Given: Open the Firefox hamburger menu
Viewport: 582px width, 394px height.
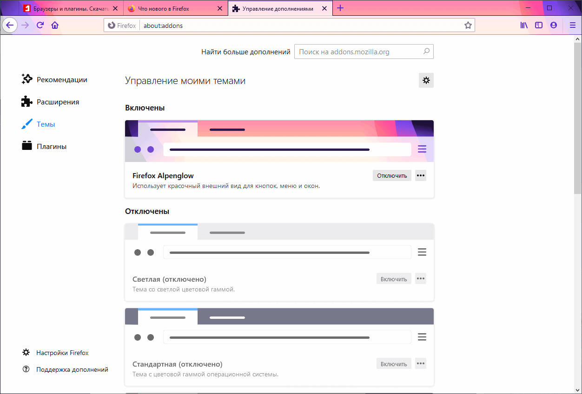Looking at the screenshot, I should click(572, 26).
